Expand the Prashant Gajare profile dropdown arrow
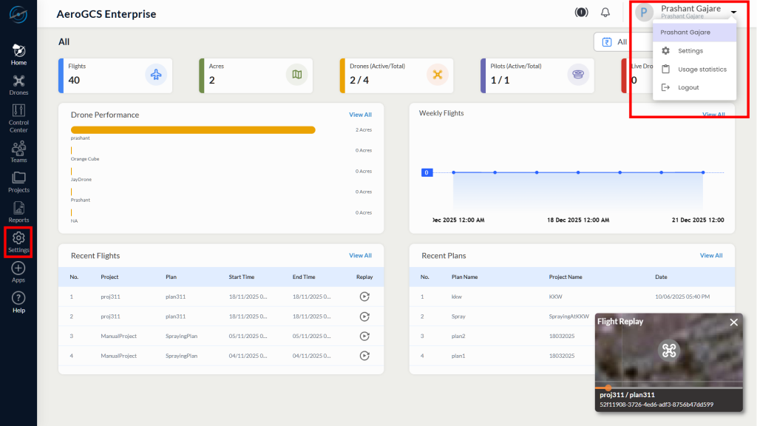Screen dimensions: 757x426 (x=733, y=13)
